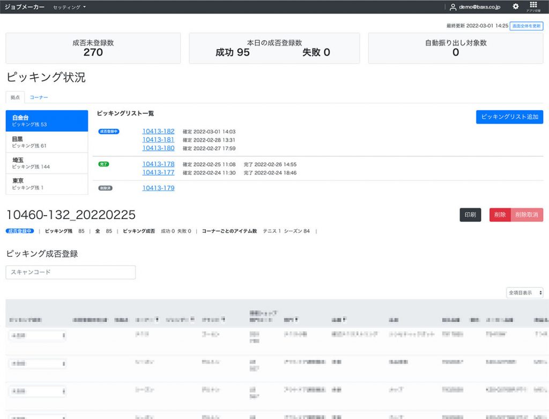
Task: Expand the セッティング dropdown menu
Action: coord(65,7)
